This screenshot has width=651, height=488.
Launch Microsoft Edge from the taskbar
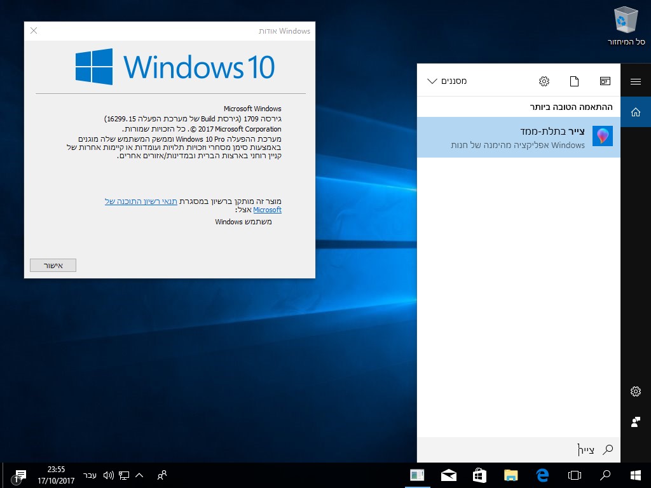(x=542, y=475)
